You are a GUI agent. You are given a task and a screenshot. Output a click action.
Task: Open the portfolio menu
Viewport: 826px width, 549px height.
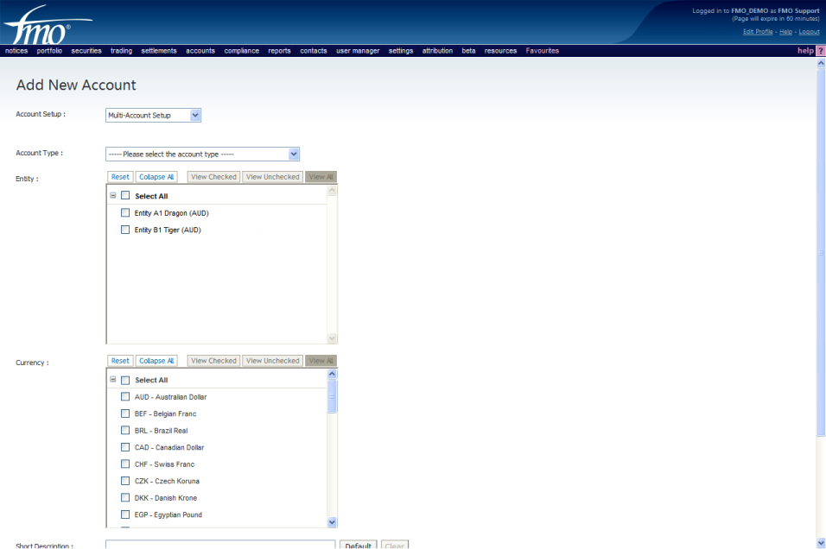point(49,51)
